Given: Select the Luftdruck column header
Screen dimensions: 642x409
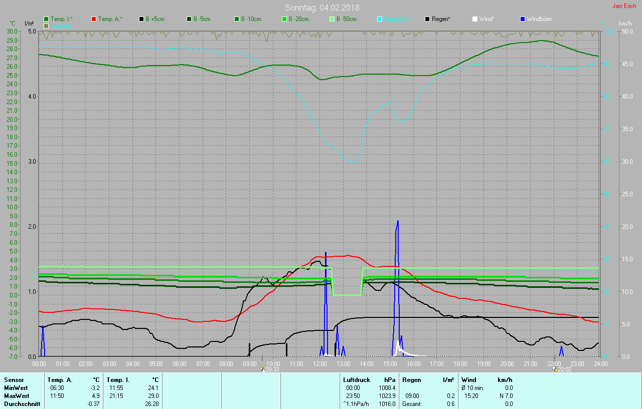Looking at the screenshot, I should (x=356, y=380).
